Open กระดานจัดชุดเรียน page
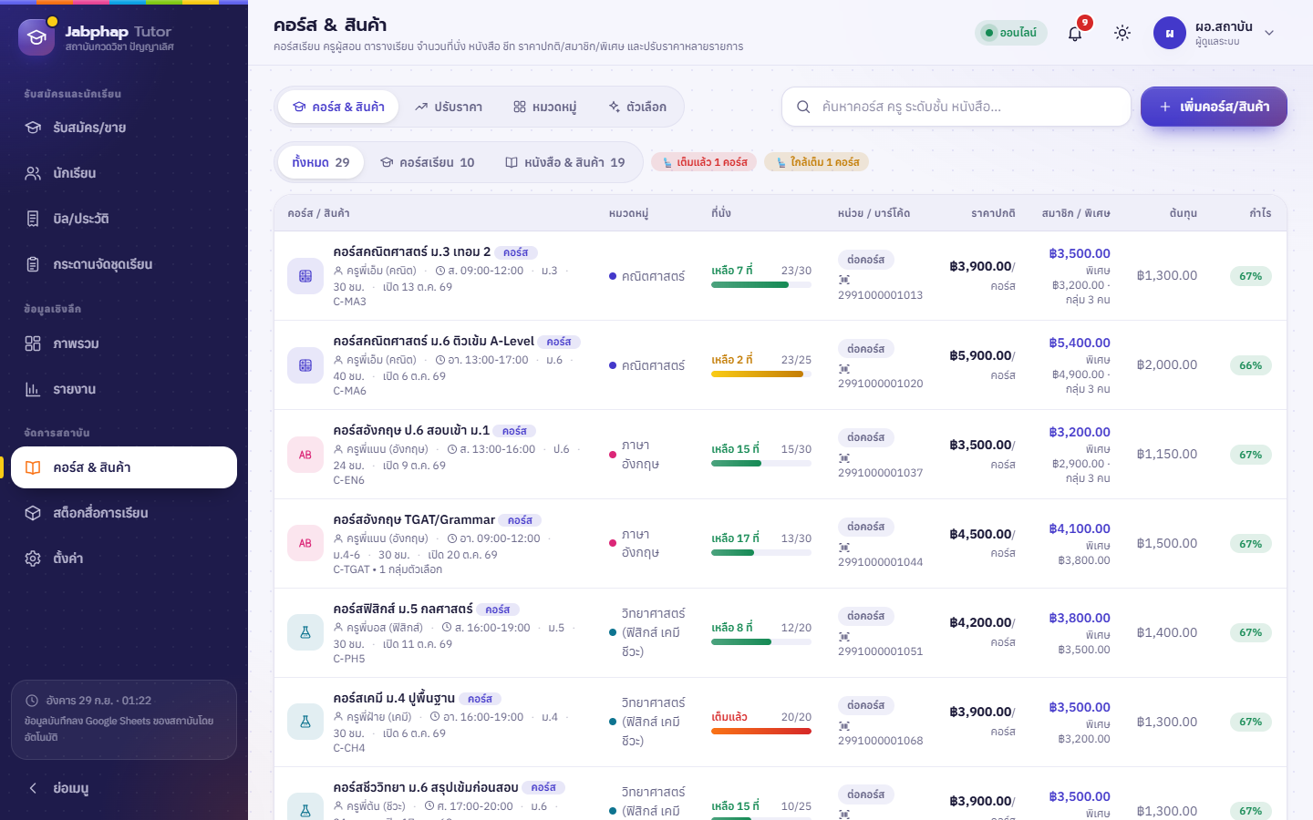 [124, 264]
